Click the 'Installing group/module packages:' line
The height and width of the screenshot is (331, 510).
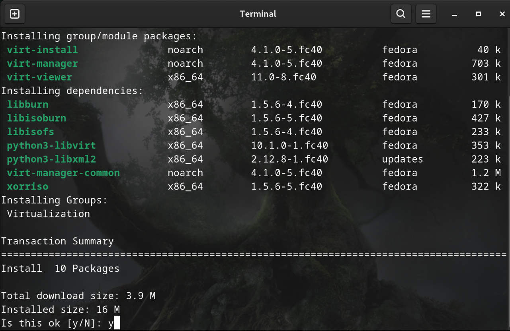pyautogui.click(x=99, y=36)
